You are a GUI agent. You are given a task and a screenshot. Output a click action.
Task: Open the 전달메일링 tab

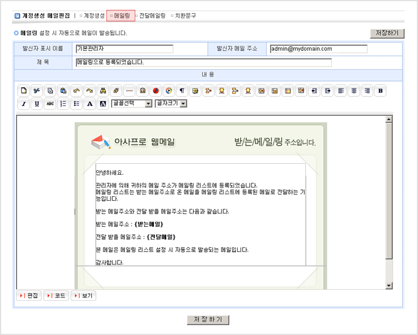[151, 16]
